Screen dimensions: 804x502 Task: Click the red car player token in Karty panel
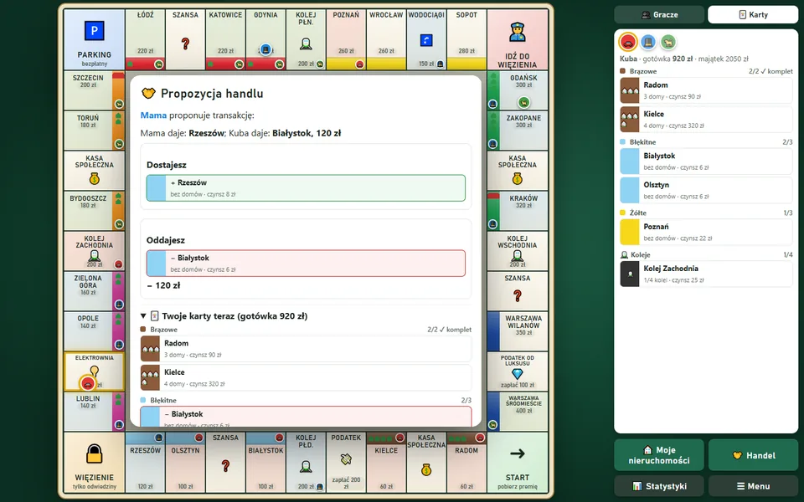[x=628, y=42]
